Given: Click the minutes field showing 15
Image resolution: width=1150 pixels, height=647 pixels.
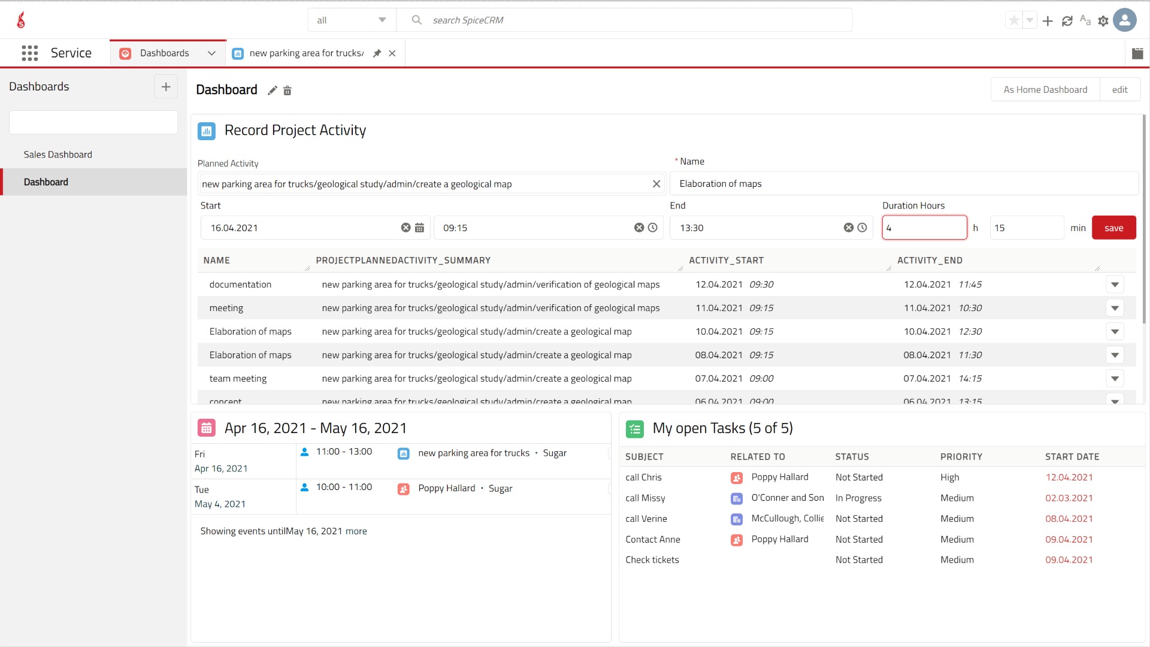Looking at the screenshot, I should coord(1027,228).
